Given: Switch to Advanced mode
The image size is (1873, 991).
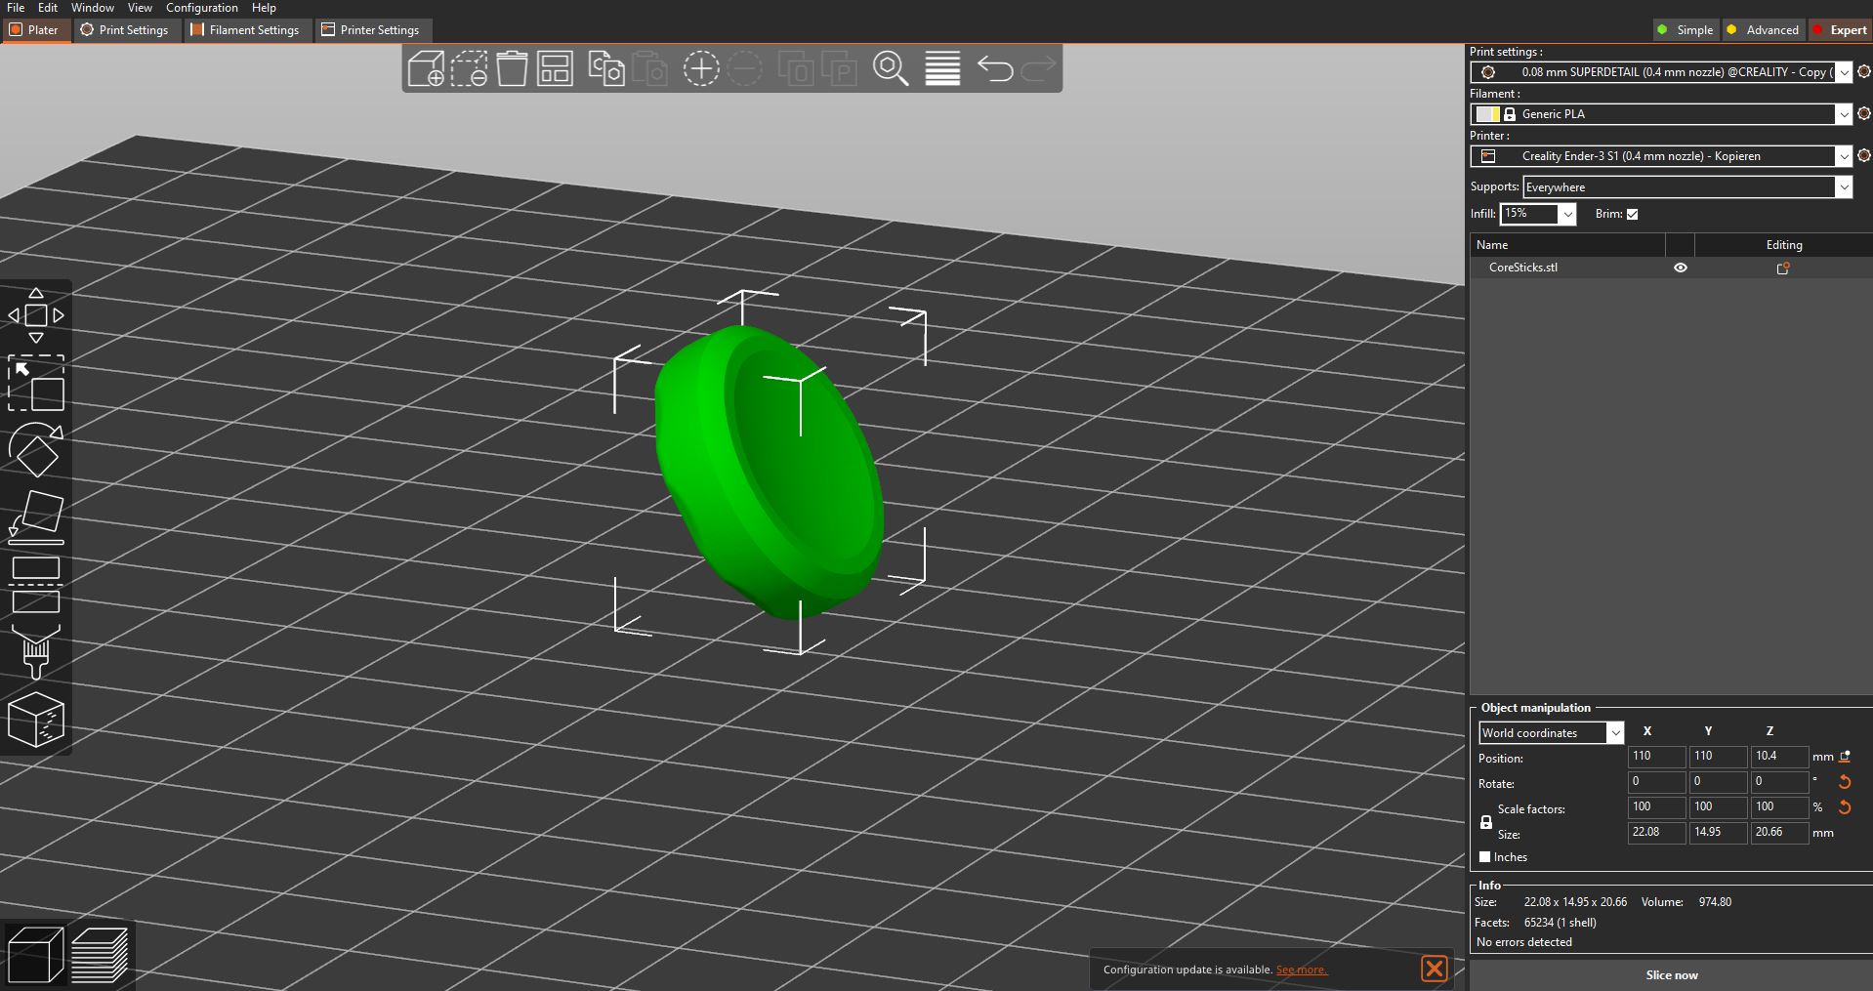Looking at the screenshot, I should pyautogui.click(x=1764, y=30).
